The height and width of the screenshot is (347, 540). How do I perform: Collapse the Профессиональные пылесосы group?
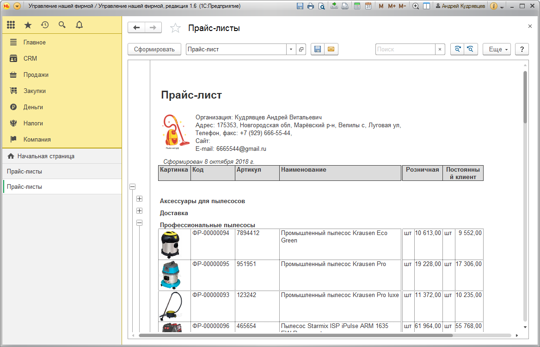point(139,223)
